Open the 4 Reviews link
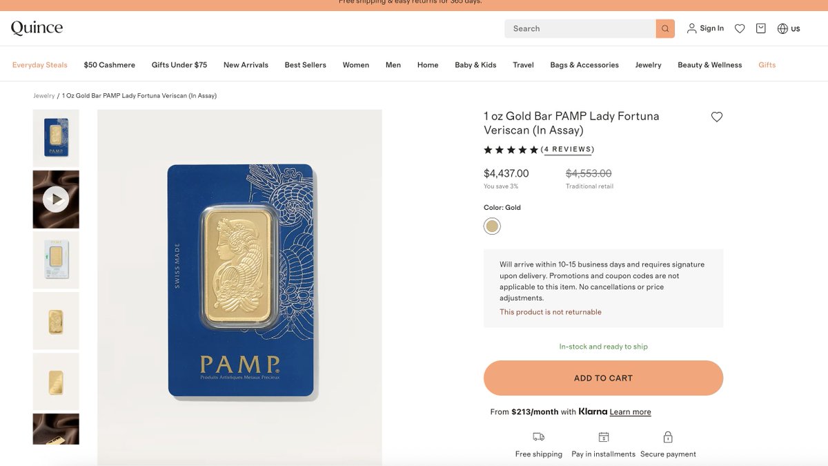Image resolution: width=828 pixels, height=466 pixels. click(x=568, y=149)
